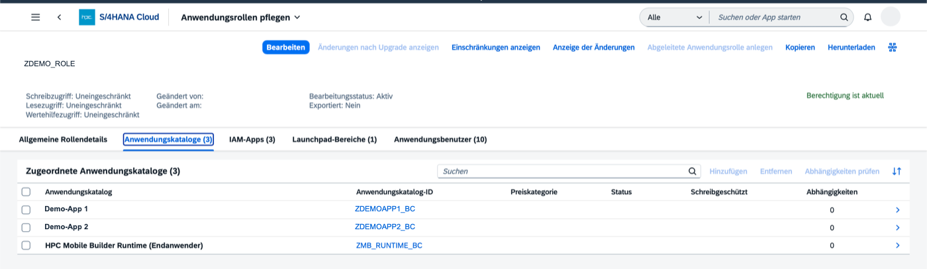The height and width of the screenshot is (269, 927).
Task: Go back with the back arrow
Action: (x=59, y=17)
